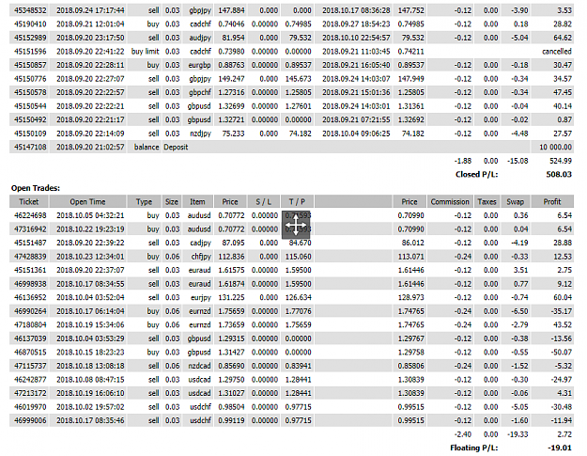
Task: Click ticket number 45150492
Action: pyautogui.click(x=30, y=120)
